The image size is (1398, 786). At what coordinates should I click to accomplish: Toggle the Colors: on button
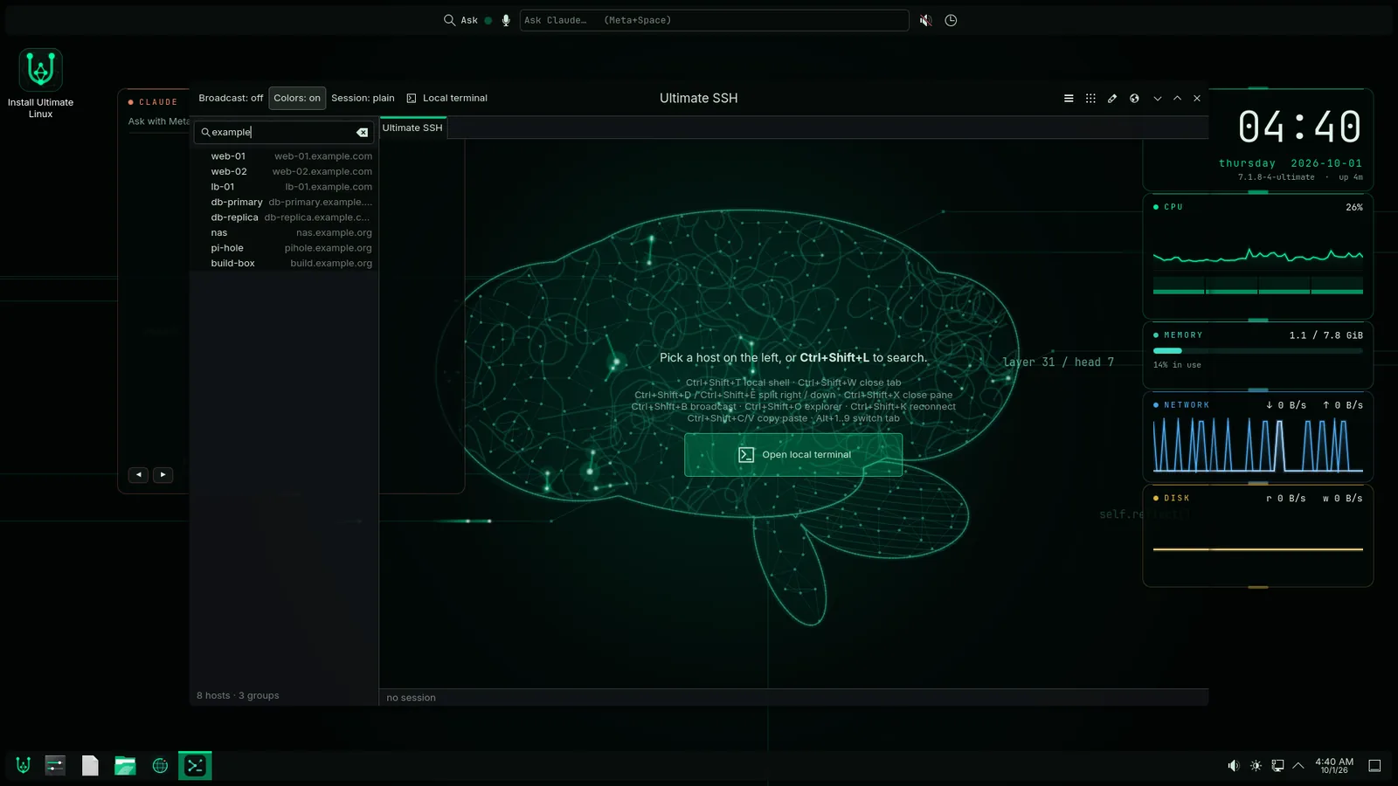(297, 99)
